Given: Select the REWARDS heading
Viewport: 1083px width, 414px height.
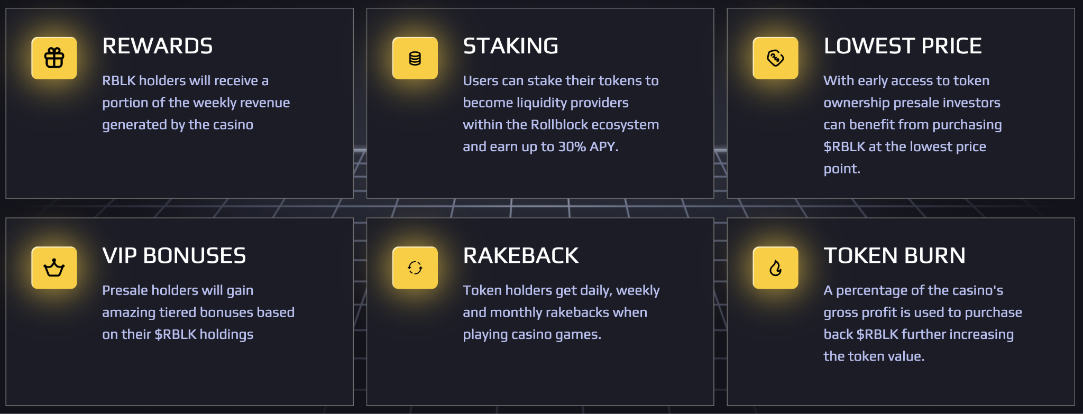Looking at the screenshot, I should click(x=158, y=46).
